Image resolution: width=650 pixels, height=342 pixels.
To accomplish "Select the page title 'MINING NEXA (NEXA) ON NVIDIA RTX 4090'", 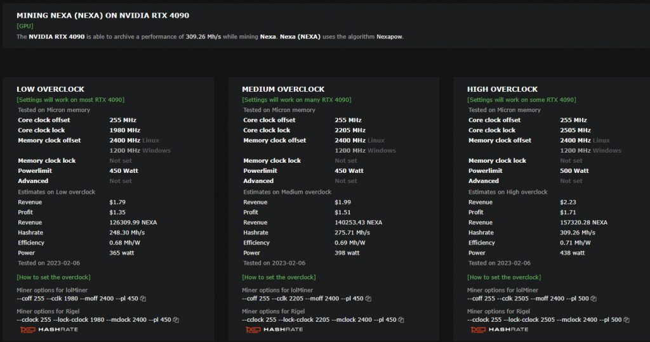I will click(103, 15).
